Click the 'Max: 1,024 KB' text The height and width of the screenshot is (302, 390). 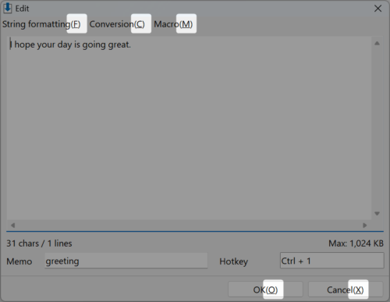pyautogui.click(x=356, y=243)
